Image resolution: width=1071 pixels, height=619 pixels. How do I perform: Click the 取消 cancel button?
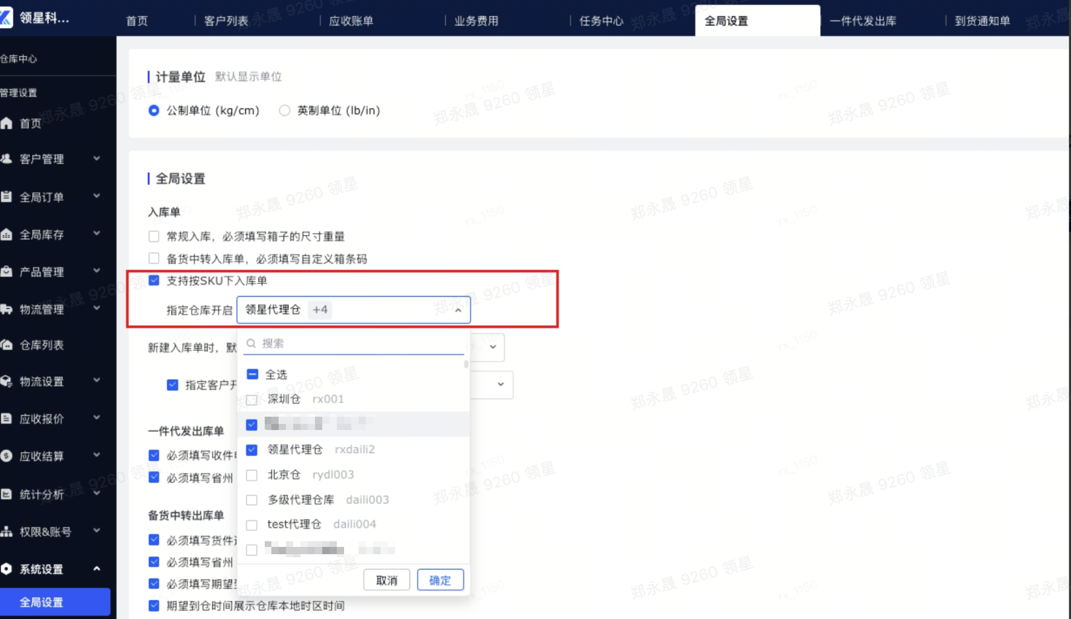(386, 580)
